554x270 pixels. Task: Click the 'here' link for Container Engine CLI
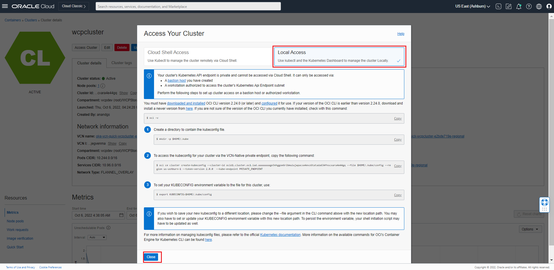208,240
